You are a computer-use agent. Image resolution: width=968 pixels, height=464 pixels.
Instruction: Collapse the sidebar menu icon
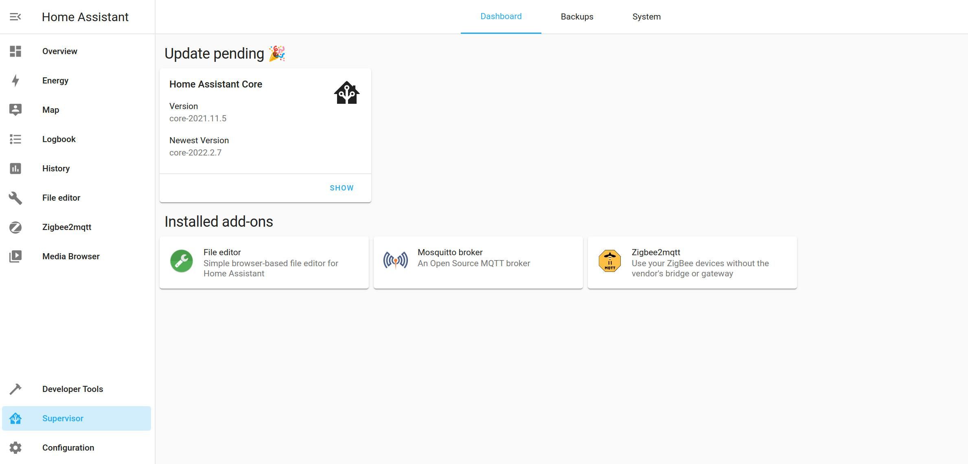tap(15, 17)
